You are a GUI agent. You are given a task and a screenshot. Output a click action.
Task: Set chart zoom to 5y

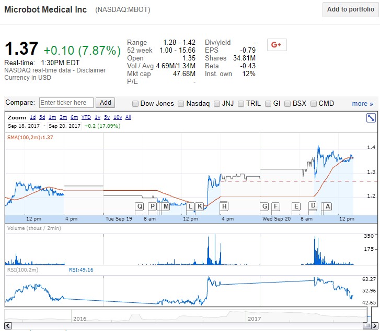click(x=107, y=117)
